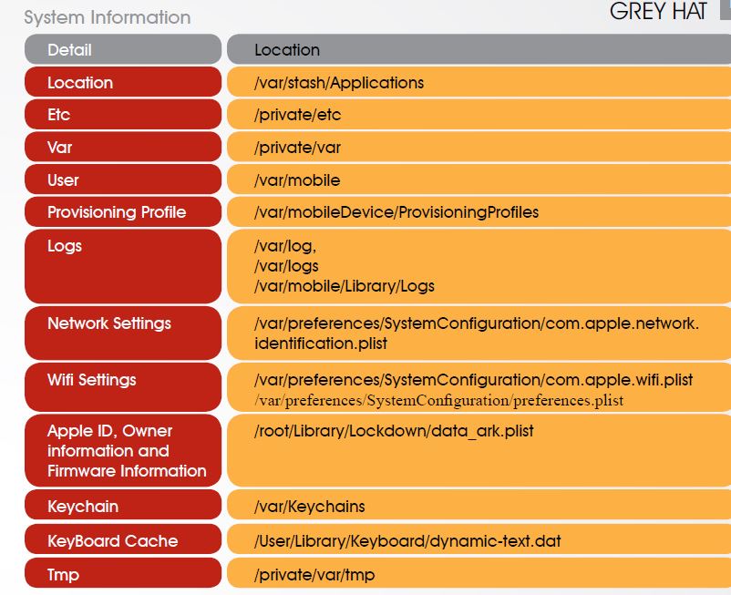Image resolution: width=731 pixels, height=595 pixels.
Task: Click the 'Provisioning Profile' row label
Action: pyautogui.click(x=123, y=212)
